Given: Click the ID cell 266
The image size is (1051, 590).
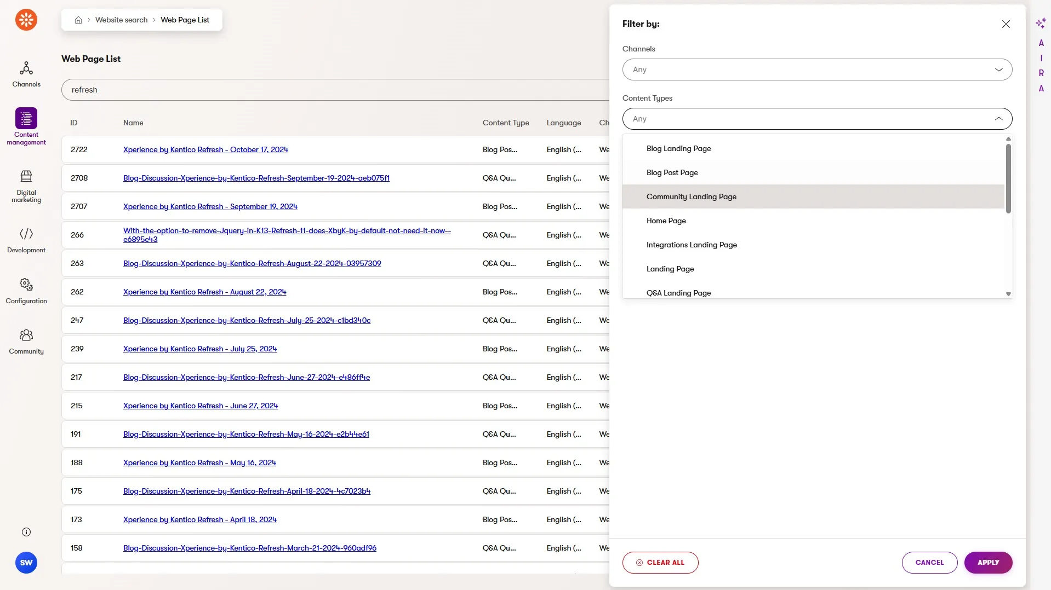Looking at the screenshot, I should 77,235.
